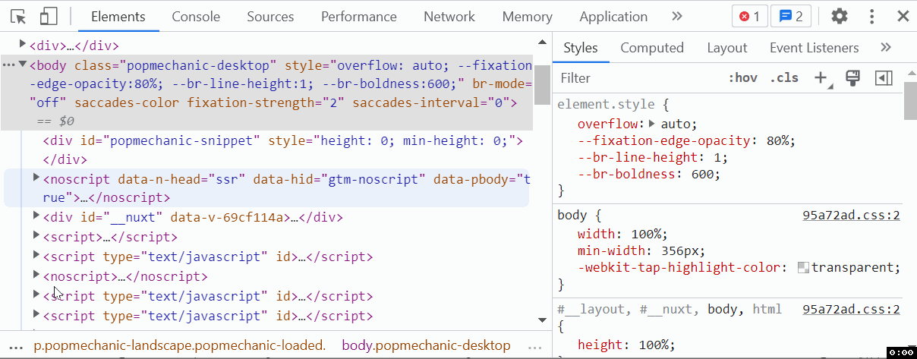
Task: Select the Event Listeners sub-tab
Action: tap(815, 48)
